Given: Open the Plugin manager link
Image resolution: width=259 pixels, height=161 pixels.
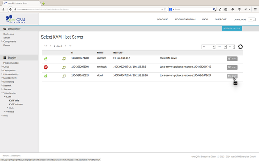Looking at the screenshot, I should tap(11, 63).
